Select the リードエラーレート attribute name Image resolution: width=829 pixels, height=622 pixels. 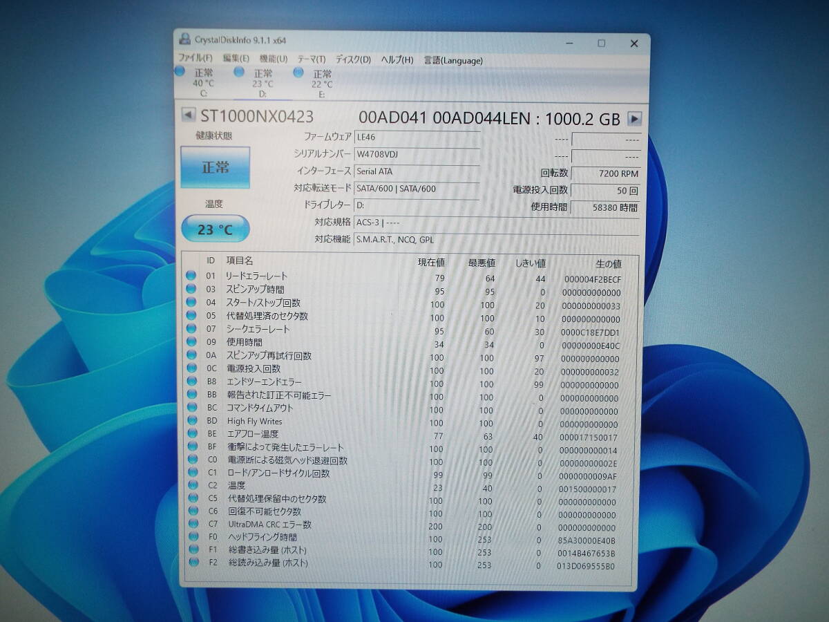click(257, 276)
